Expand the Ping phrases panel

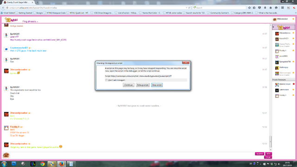pos(30,21)
